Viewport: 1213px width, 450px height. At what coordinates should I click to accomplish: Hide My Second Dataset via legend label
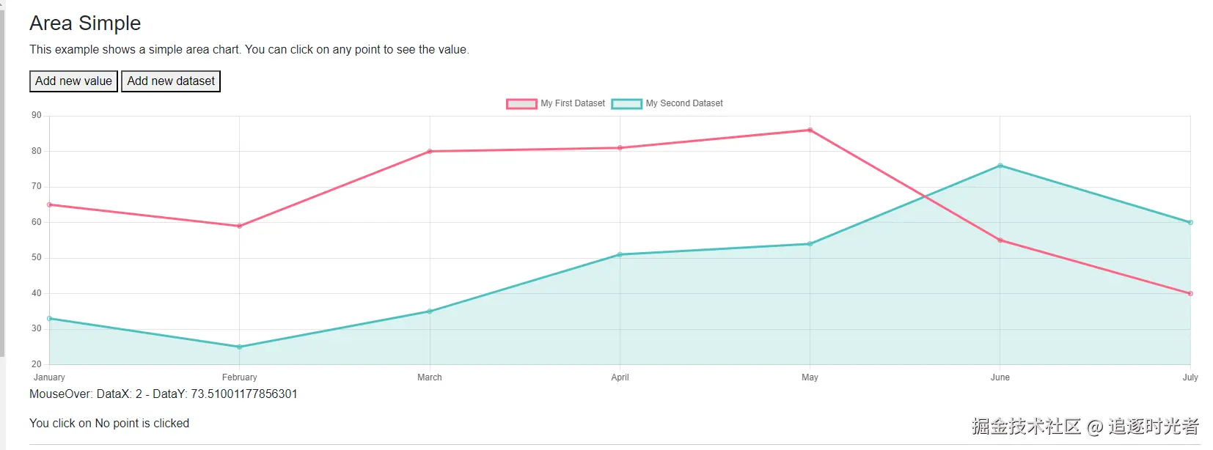coord(684,103)
